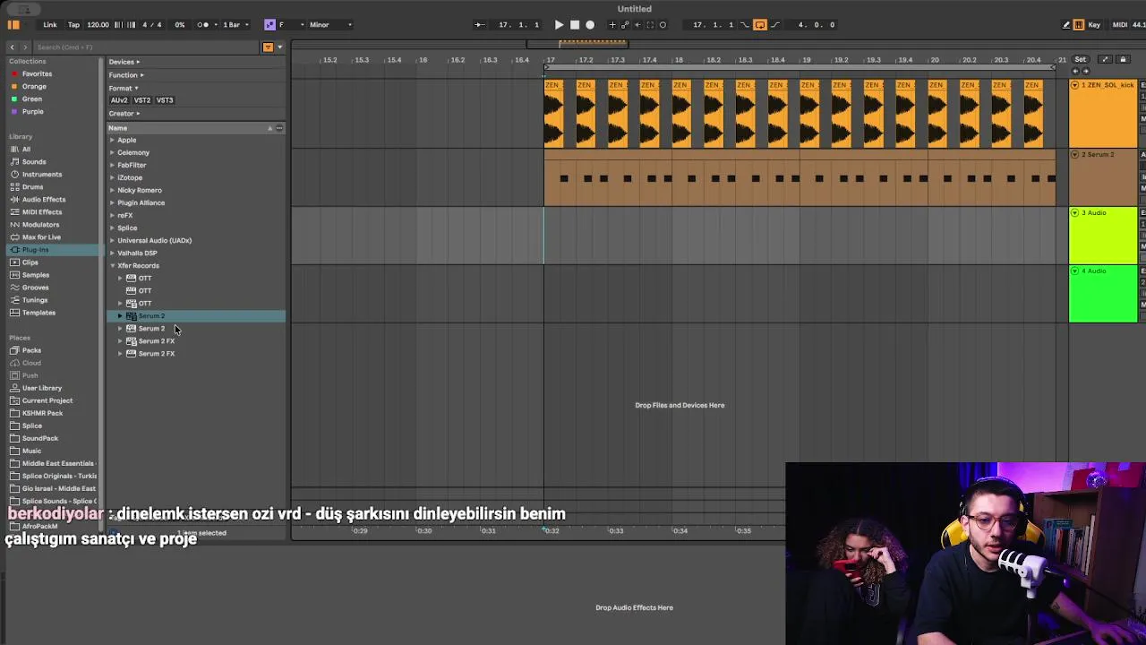This screenshot has width=1146, height=645.
Task: Click the Set locator button
Action: point(1081,59)
